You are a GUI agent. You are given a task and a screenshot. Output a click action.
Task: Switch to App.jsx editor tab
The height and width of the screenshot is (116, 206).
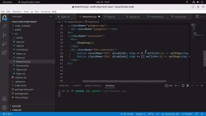click(x=111, y=17)
